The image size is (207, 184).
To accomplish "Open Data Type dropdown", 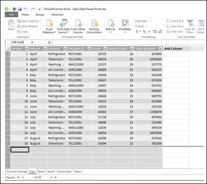I will coord(150,21).
